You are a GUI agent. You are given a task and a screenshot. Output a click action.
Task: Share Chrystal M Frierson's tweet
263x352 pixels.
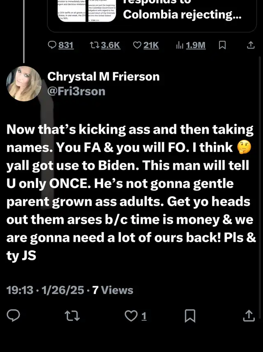pos(249,316)
